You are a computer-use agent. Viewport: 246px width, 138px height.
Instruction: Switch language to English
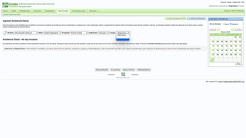[229, 2]
